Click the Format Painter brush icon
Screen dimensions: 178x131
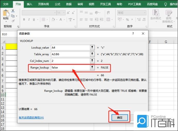tap(13, 21)
